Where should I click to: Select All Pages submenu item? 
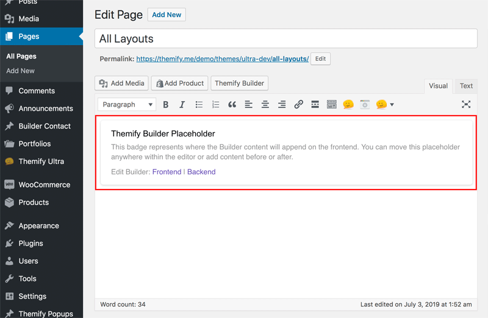tap(21, 56)
